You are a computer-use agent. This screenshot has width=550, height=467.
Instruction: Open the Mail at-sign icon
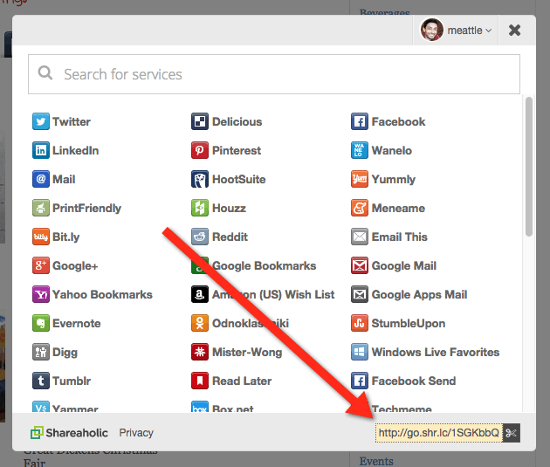point(41,179)
